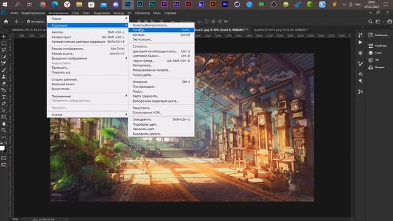393x221 pixels.
Task: Open the Справка menu
Action: coord(170,13)
